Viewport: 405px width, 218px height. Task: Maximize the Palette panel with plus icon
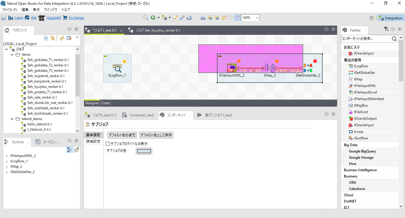(400, 29)
